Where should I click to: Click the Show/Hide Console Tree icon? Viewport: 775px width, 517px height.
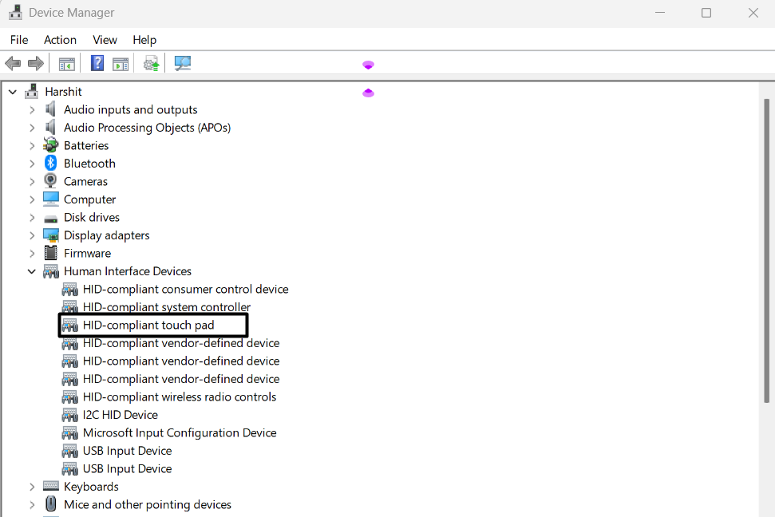[67, 64]
